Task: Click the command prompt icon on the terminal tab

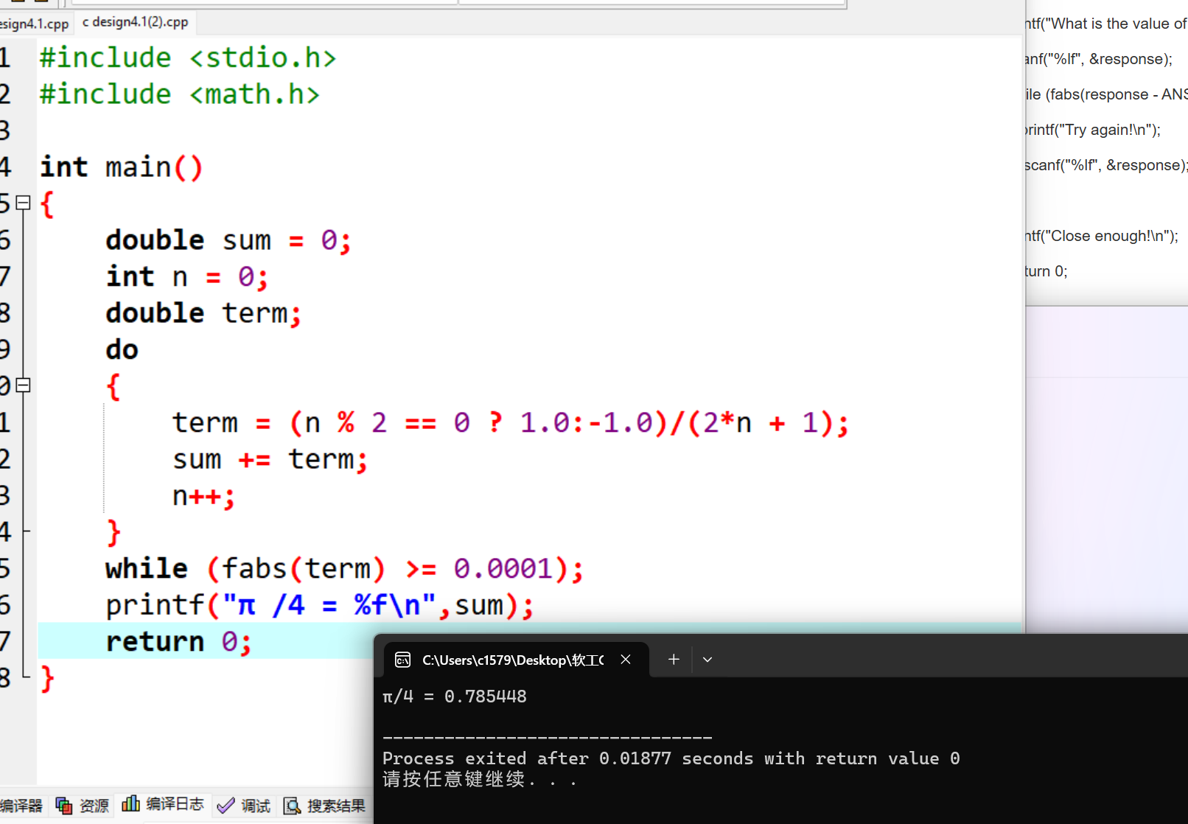Action: pos(402,660)
